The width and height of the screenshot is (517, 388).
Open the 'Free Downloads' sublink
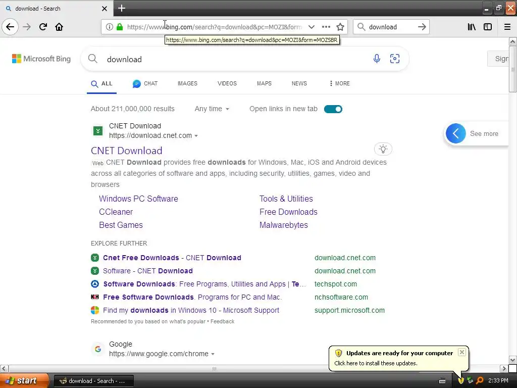pos(288,212)
